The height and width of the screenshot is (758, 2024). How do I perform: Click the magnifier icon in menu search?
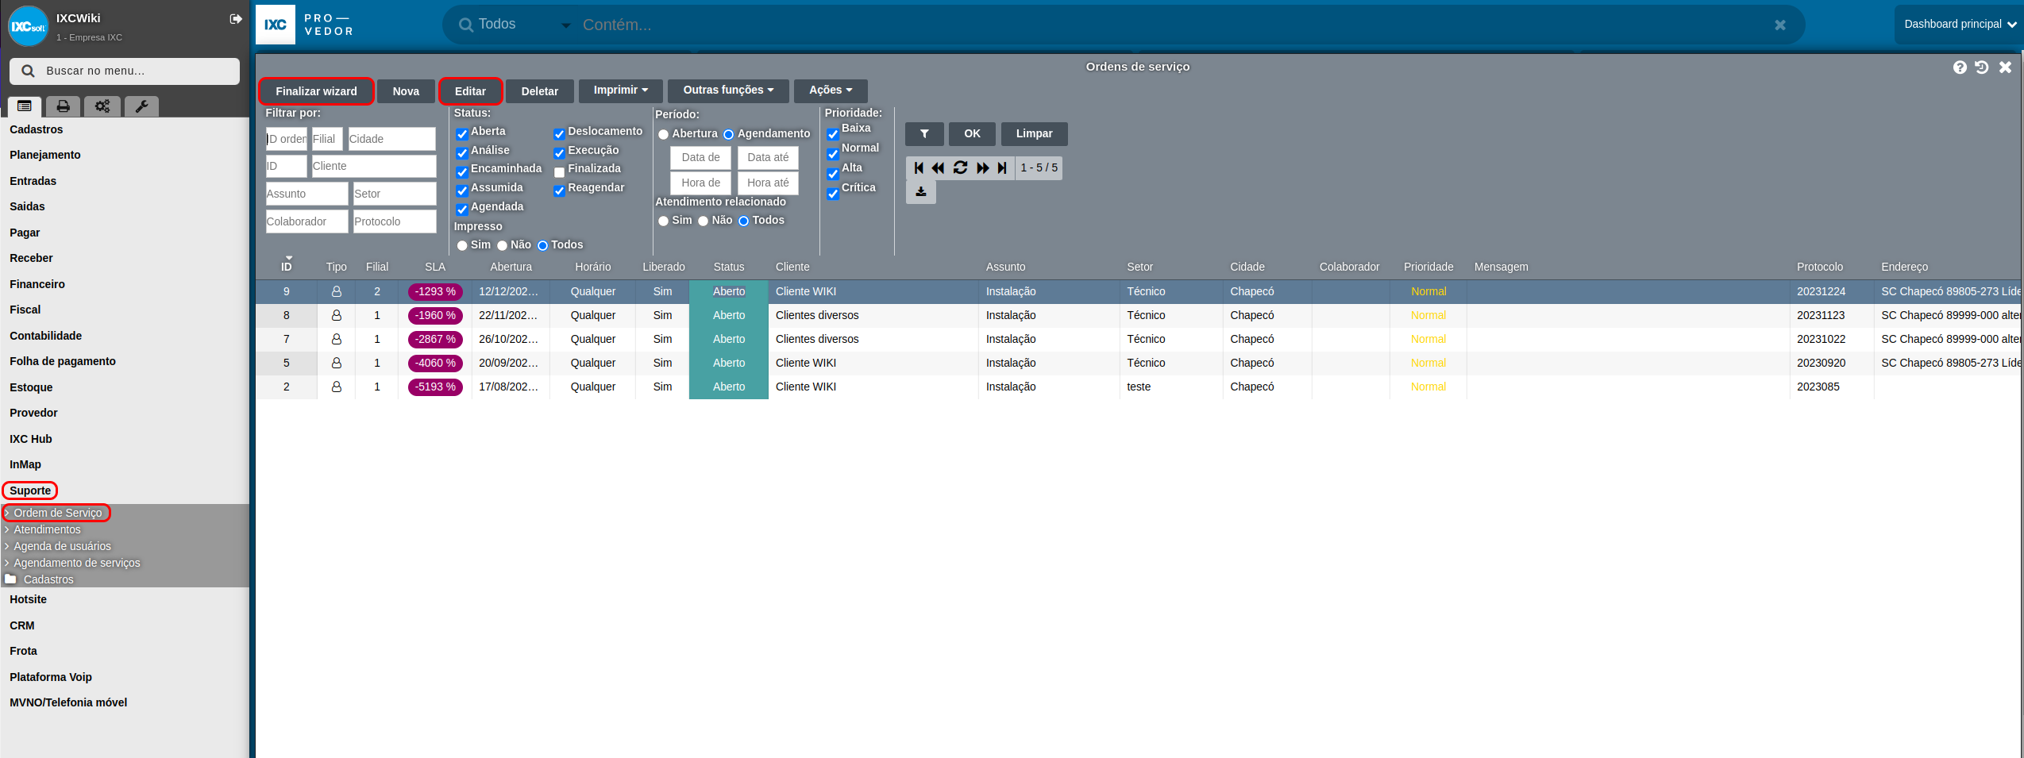coord(28,71)
